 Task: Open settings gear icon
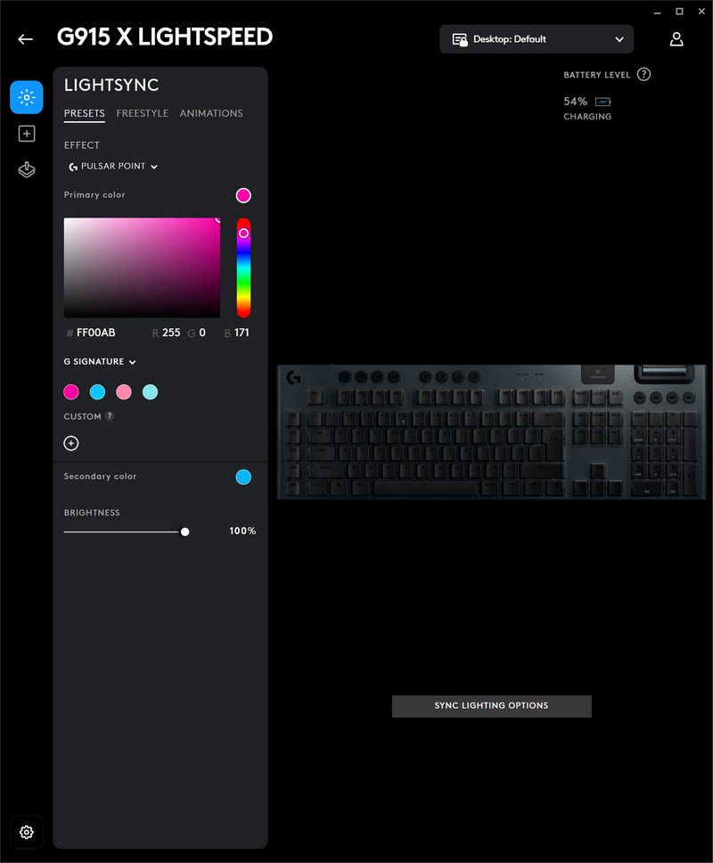coord(27,832)
